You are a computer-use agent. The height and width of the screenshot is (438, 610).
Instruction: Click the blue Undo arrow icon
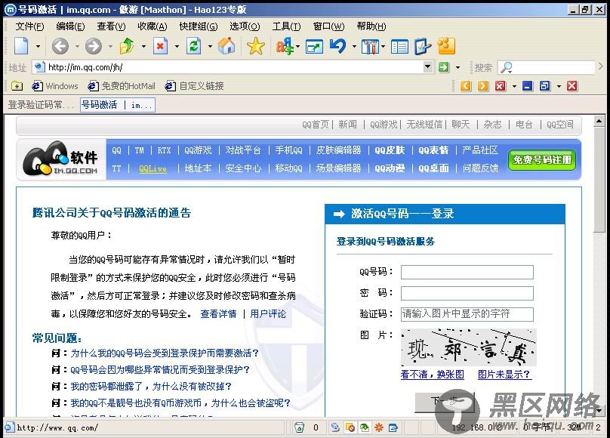tap(337, 46)
